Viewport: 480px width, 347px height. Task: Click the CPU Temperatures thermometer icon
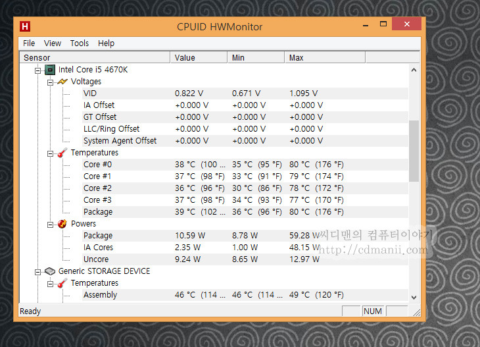click(62, 153)
